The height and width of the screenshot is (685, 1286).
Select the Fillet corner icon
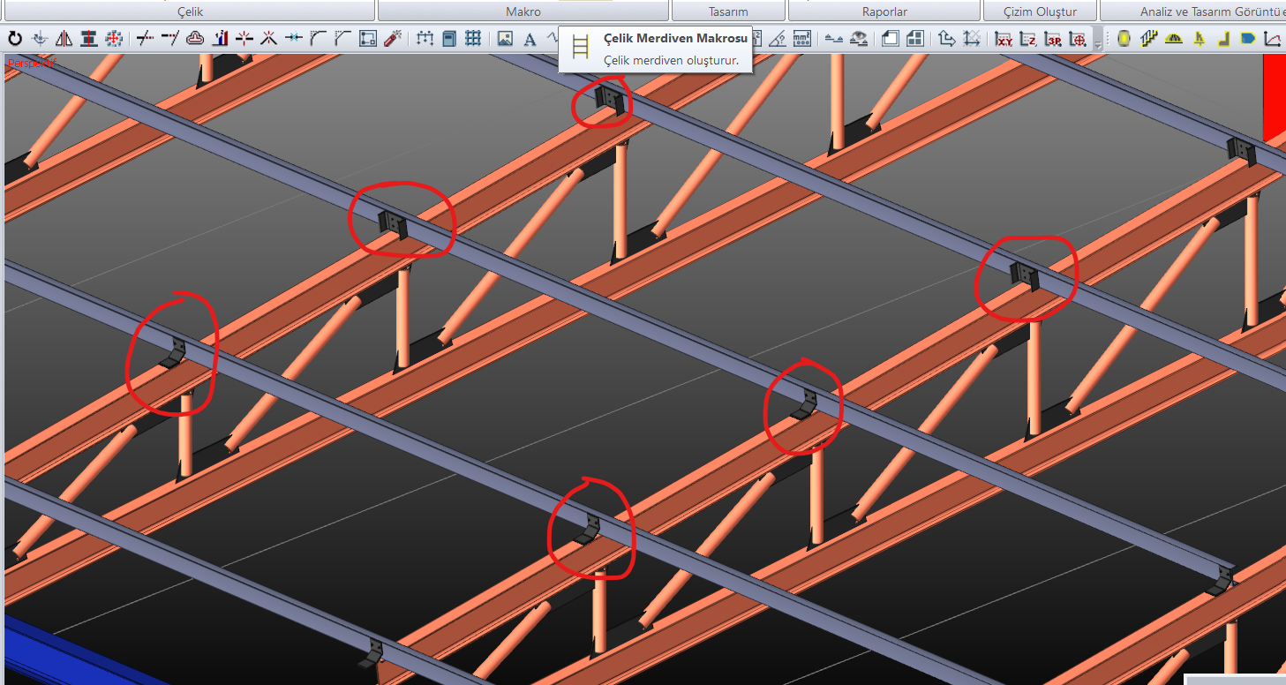(x=319, y=39)
